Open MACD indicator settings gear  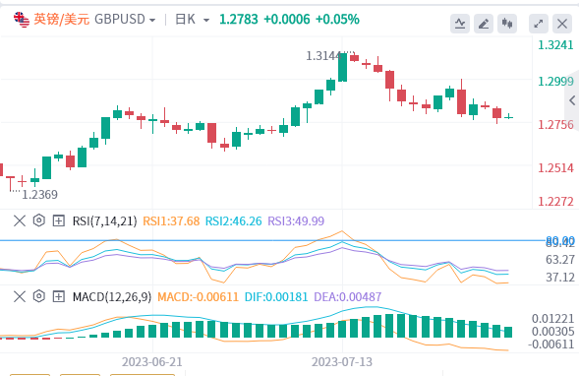point(38,296)
